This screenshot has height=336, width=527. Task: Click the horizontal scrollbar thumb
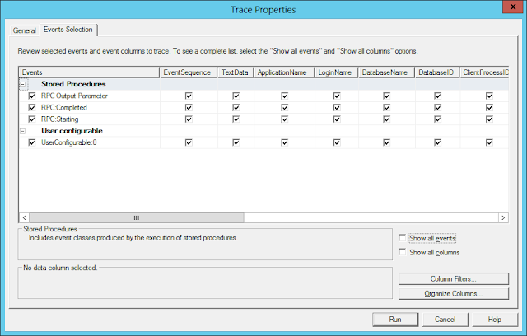(x=137, y=217)
